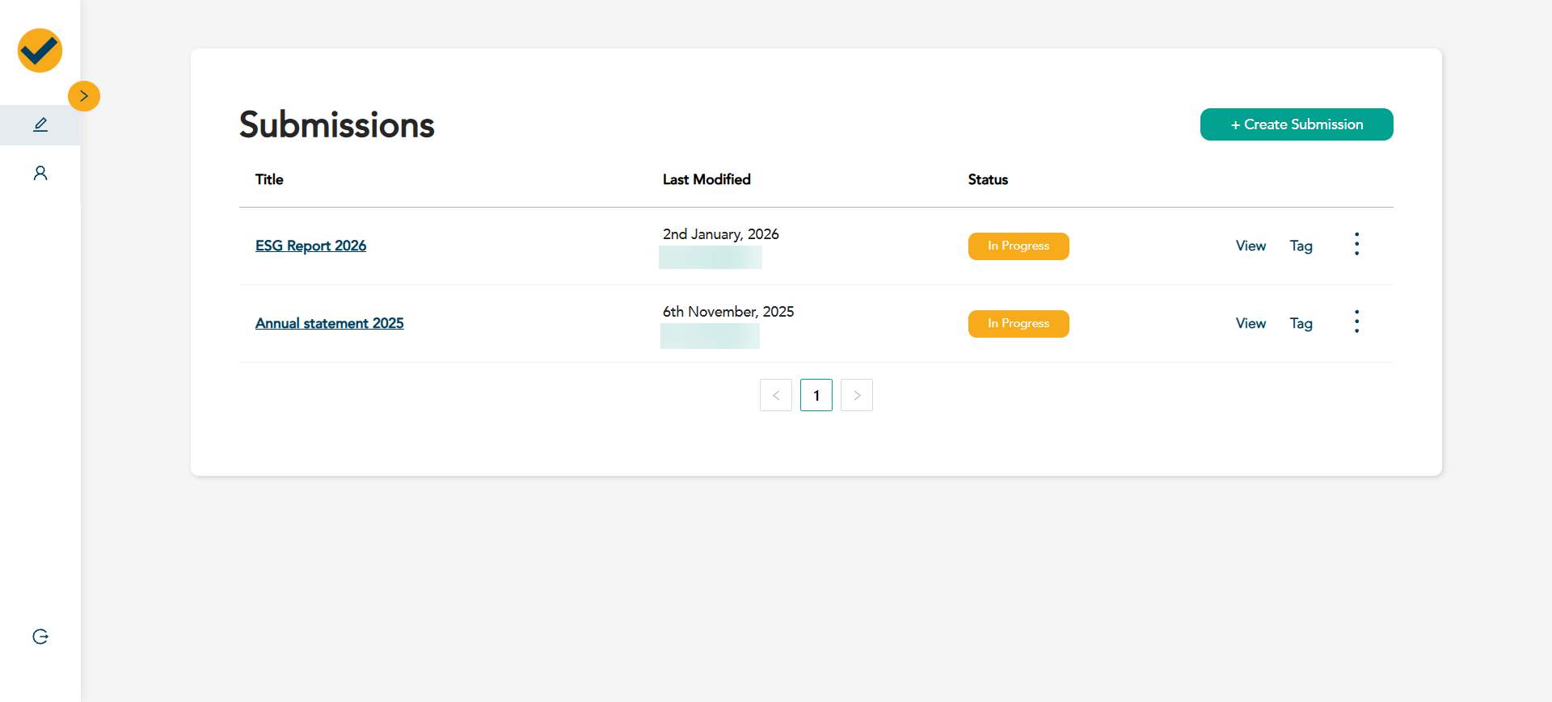Click View for ESG Report 2026
The height and width of the screenshot is (702, 1552).
1250,246
